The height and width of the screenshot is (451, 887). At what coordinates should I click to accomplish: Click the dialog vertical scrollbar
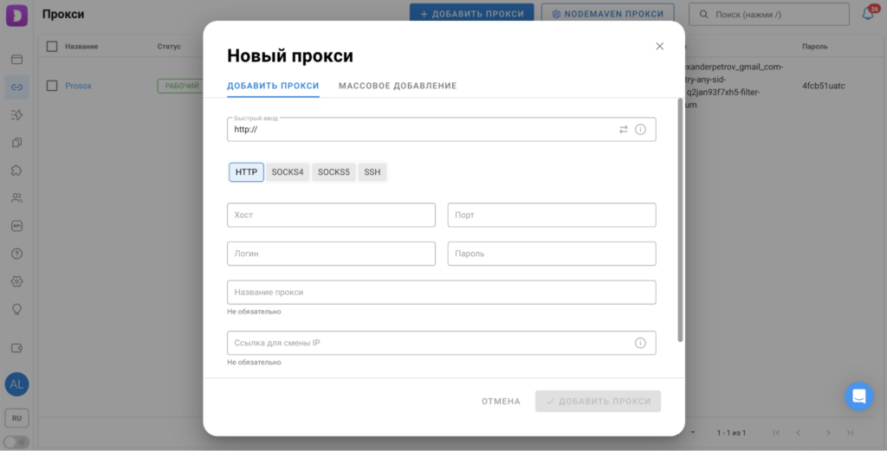click(680, 221)
